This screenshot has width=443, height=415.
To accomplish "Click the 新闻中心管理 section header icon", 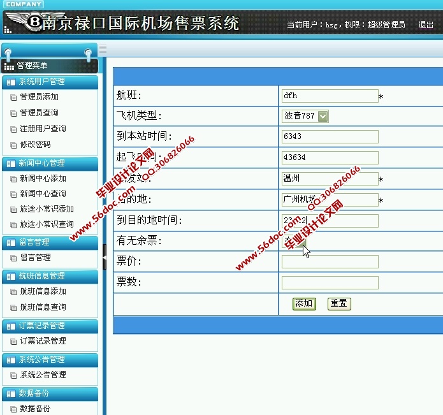I will point(11,164).
